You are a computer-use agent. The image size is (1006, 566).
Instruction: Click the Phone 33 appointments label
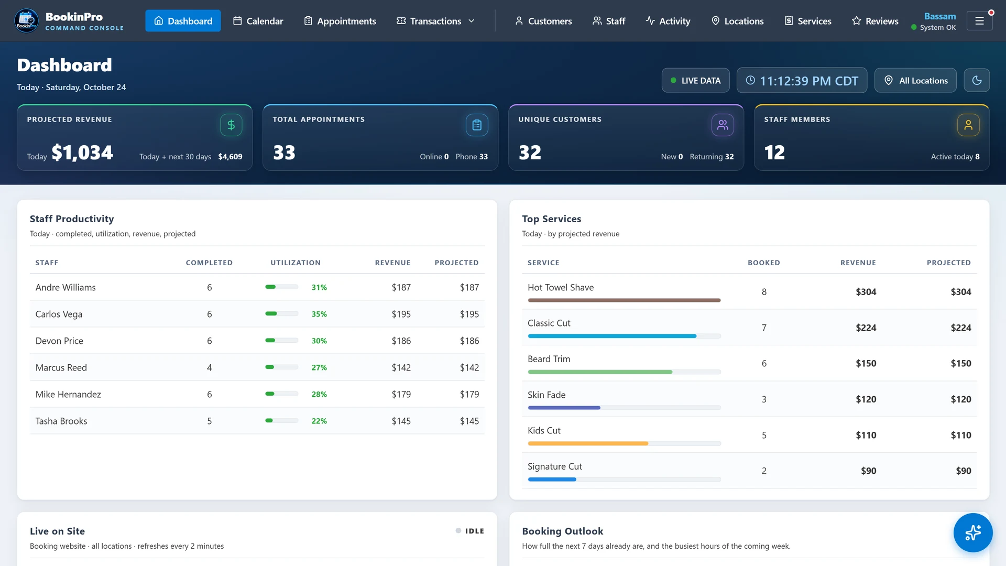tap(472, 157)
